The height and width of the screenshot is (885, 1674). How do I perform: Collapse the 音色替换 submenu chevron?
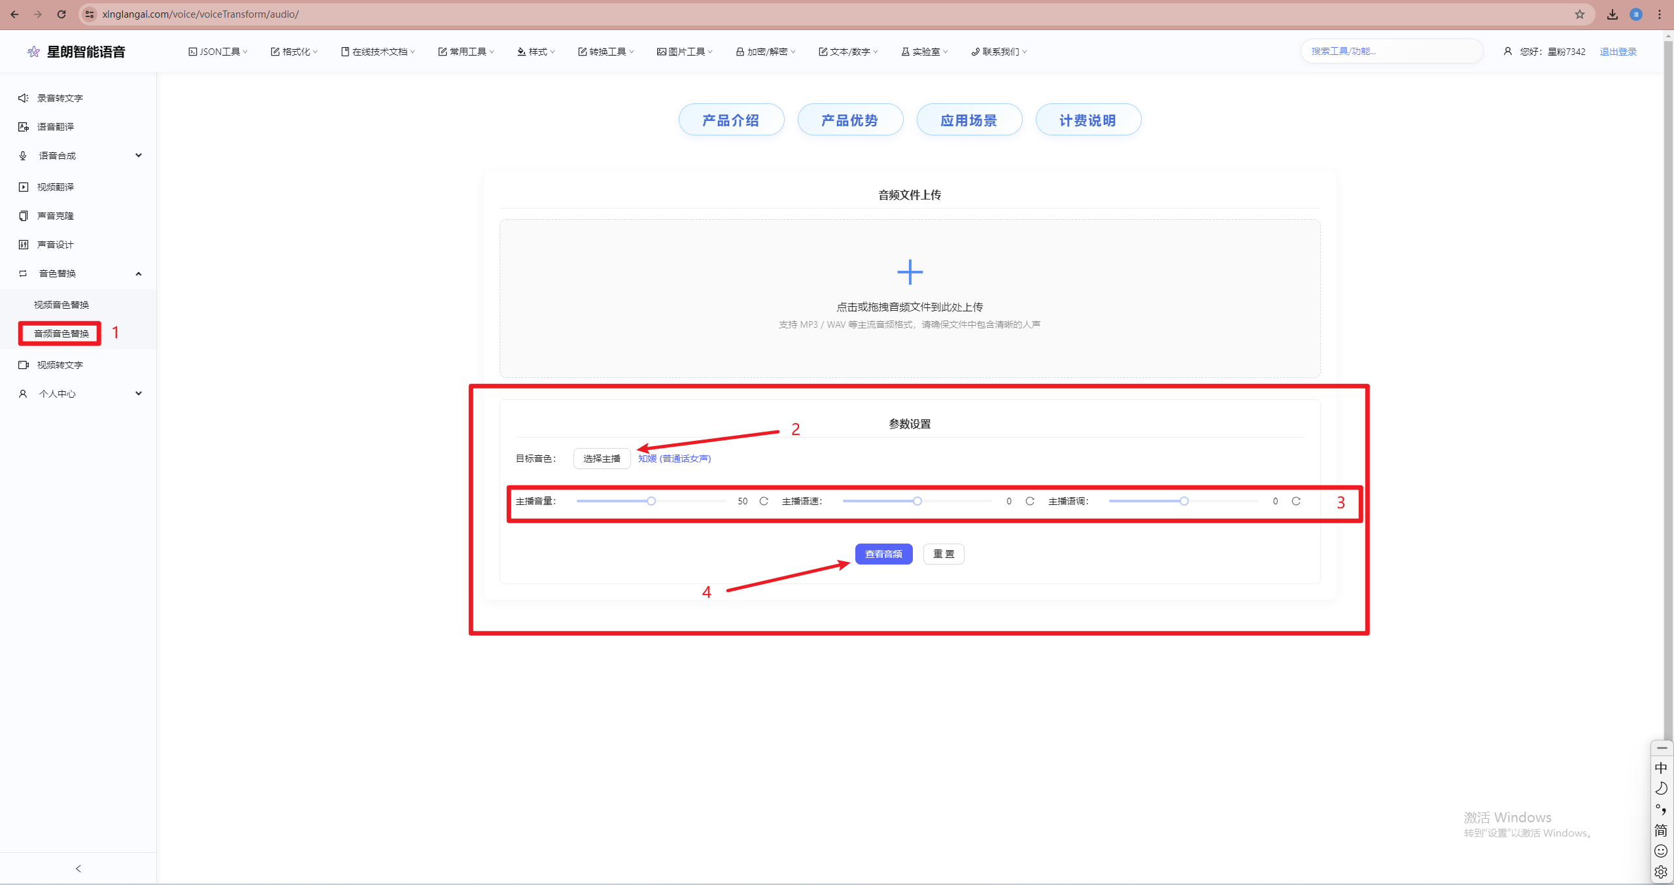point(139,273)
